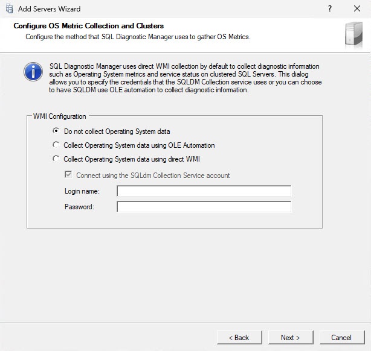
Task: Click the Password input field
Action: (x=204, y=207)
